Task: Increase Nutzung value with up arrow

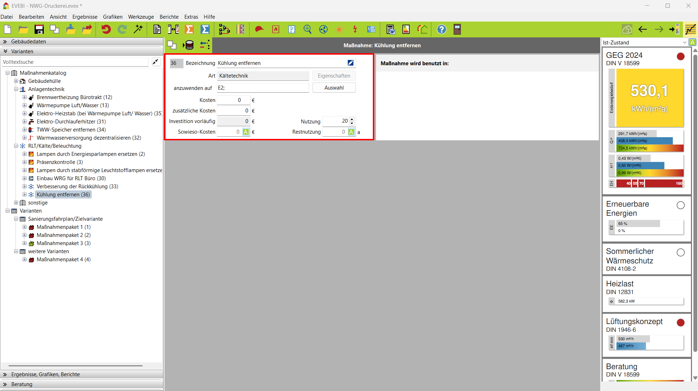Action: point(352,119)
